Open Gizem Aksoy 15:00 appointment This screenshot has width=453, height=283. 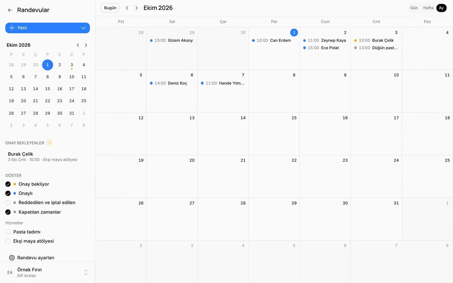172,40
